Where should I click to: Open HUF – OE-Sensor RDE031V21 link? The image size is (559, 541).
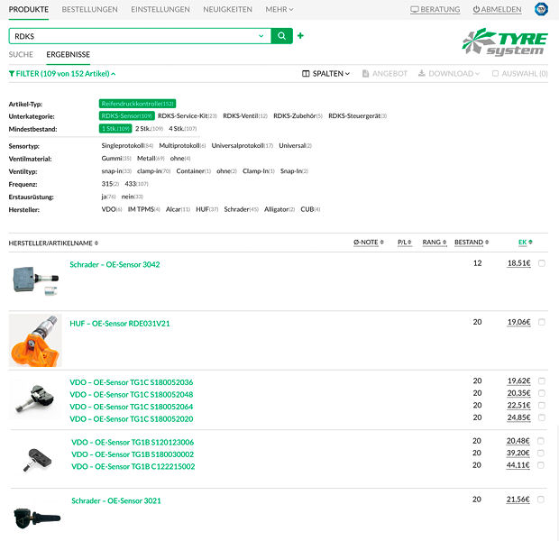[120, 324]
